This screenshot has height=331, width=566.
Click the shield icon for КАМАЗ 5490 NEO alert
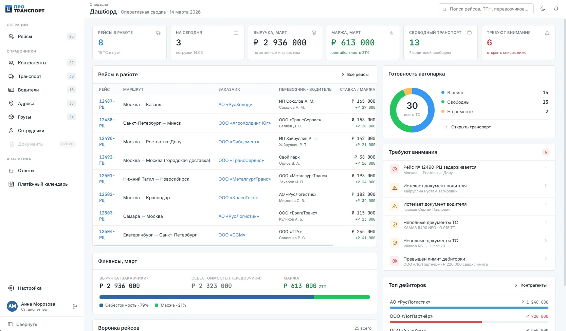(x=395, y=224)
